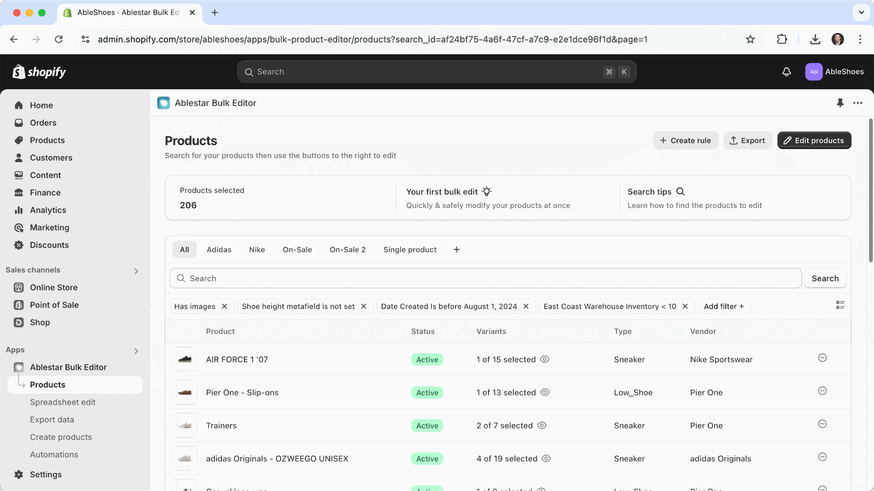Switch to the Nike tab
This screenshot has width=874, height=491.
(x=257, y=249)
